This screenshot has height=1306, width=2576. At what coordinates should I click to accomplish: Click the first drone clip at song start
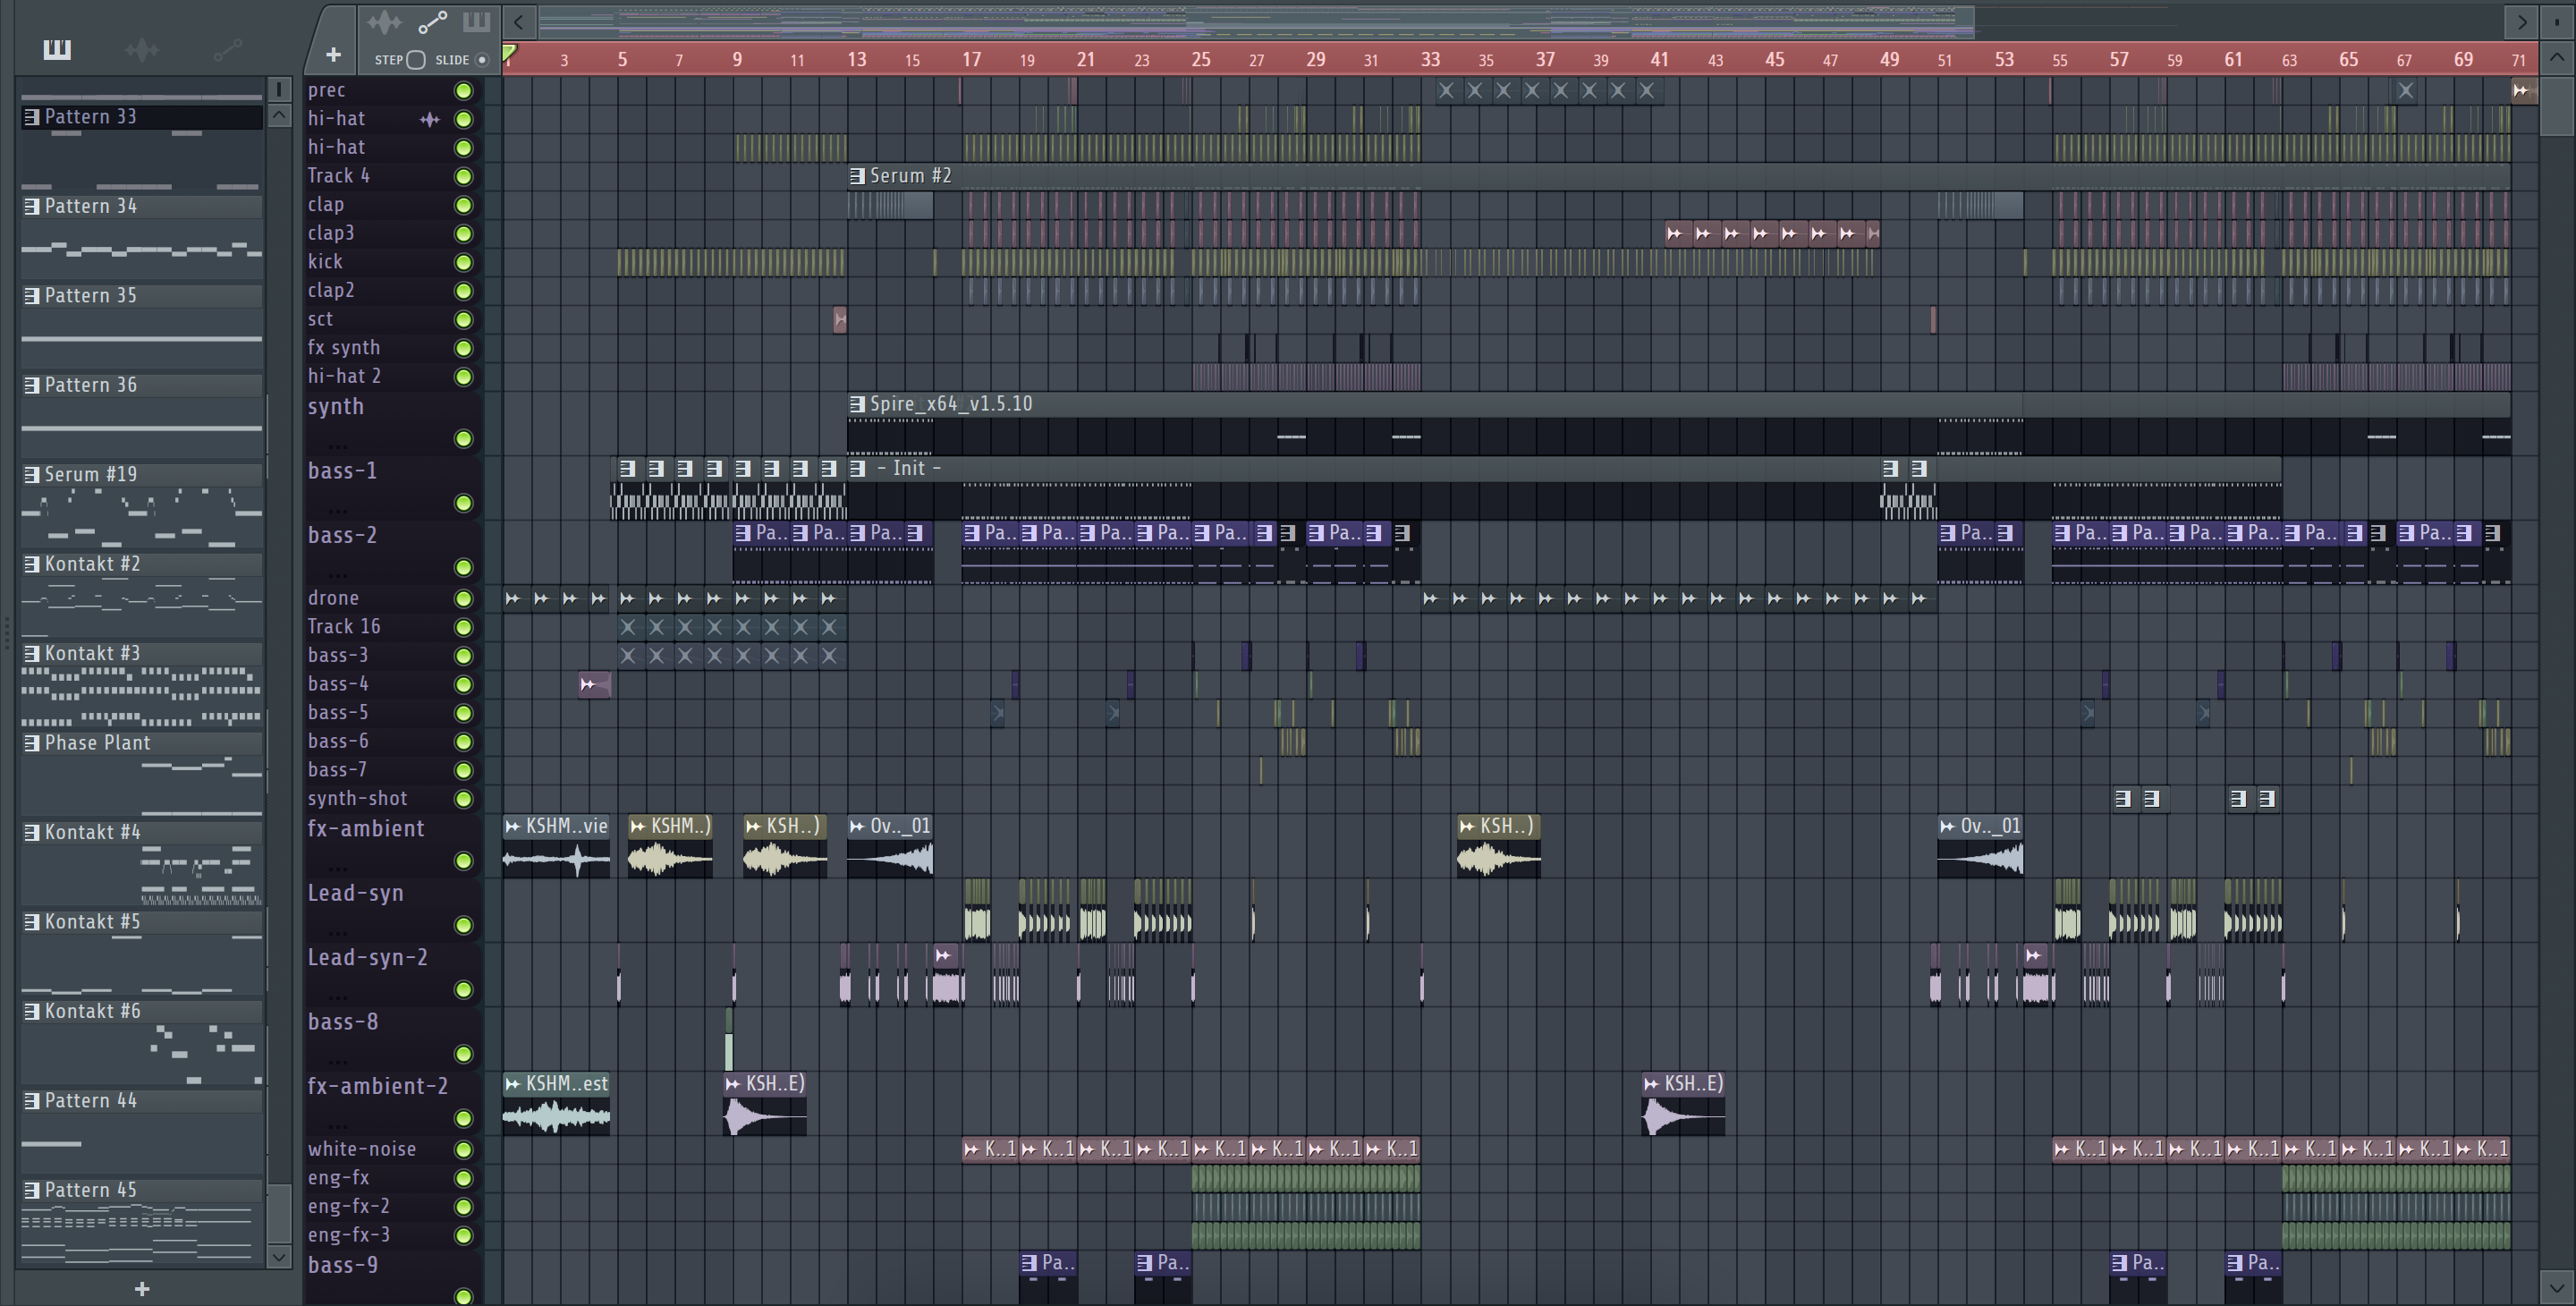(514, 599)
